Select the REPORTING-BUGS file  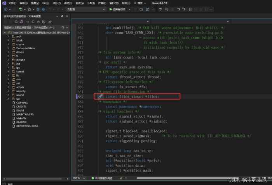click(x=27, y=126)
